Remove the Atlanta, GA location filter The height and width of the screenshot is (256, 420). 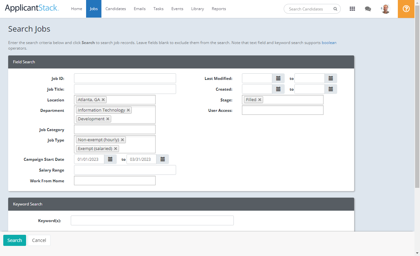(x=103, y=99)
